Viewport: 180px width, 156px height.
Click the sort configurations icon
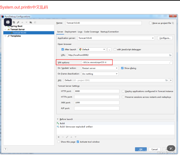click(35, 22)
